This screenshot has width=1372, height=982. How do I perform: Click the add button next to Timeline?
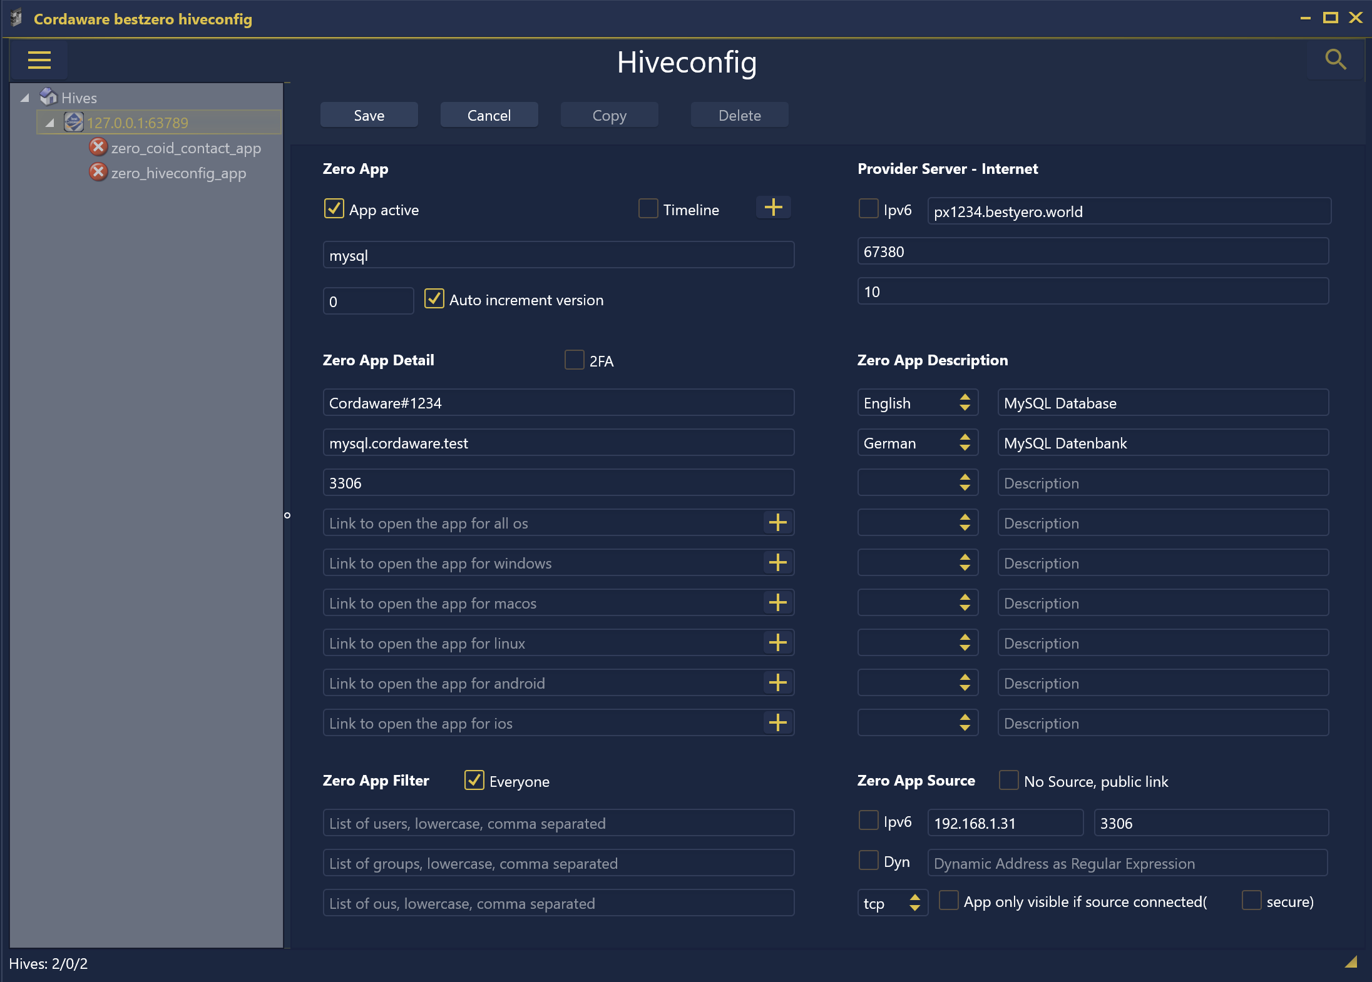773,208
